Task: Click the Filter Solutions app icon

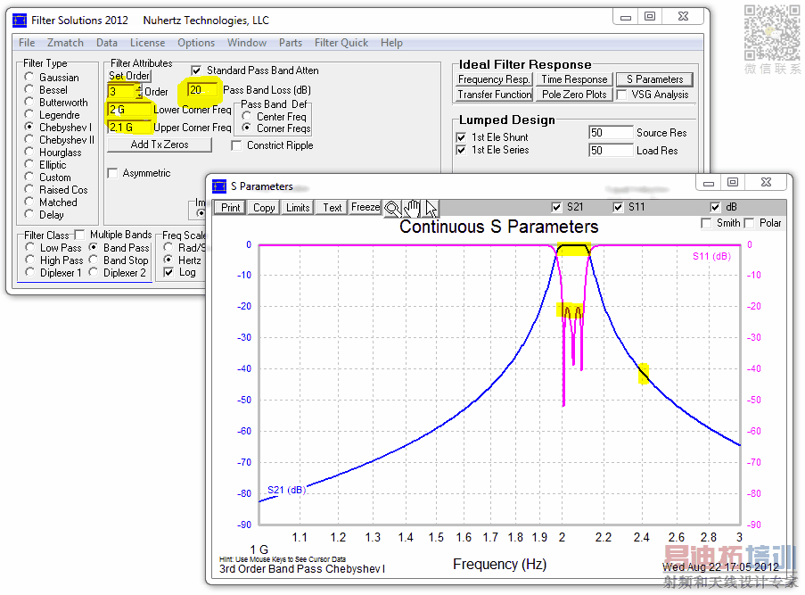Action: tap(20, 20)
